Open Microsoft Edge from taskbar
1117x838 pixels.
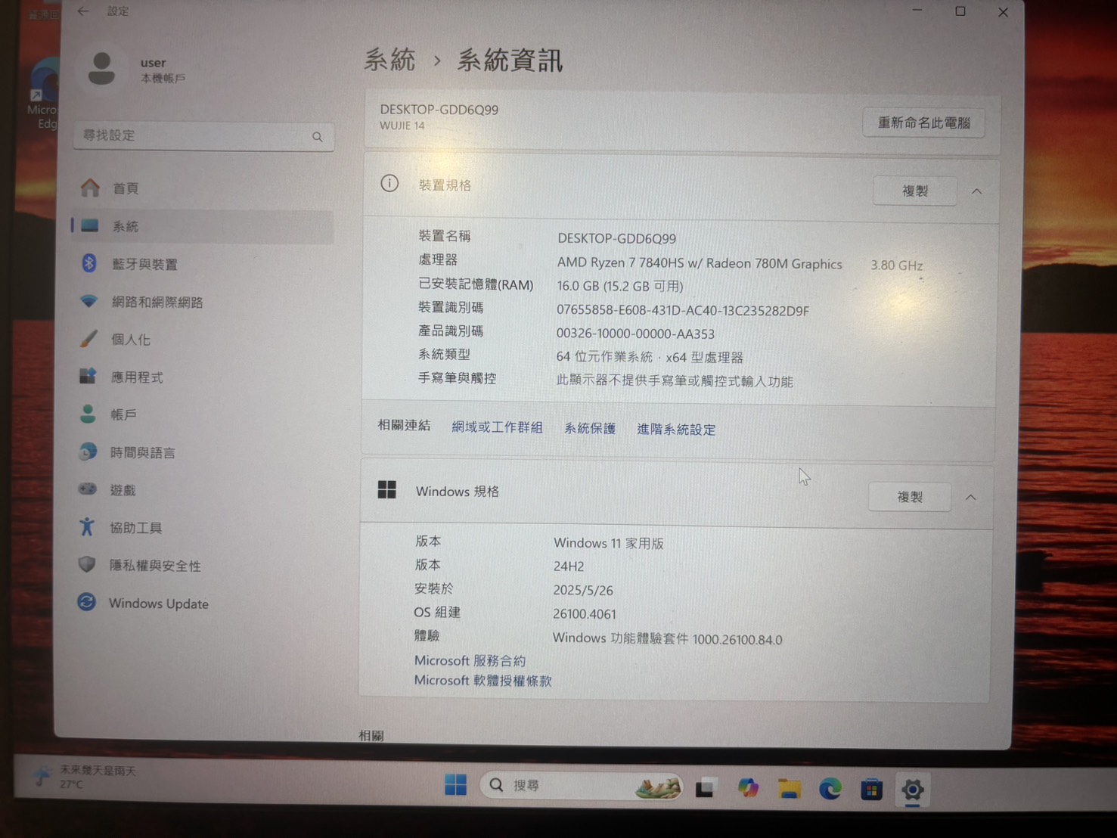(830, 790)
